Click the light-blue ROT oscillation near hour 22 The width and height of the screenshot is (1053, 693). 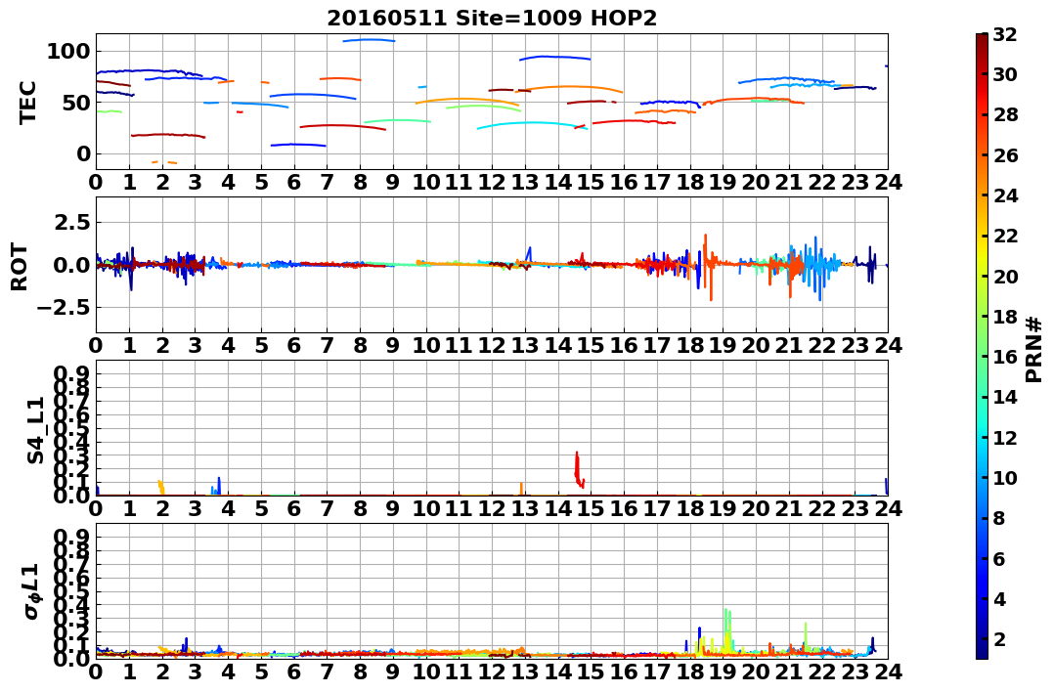(819, 265)
